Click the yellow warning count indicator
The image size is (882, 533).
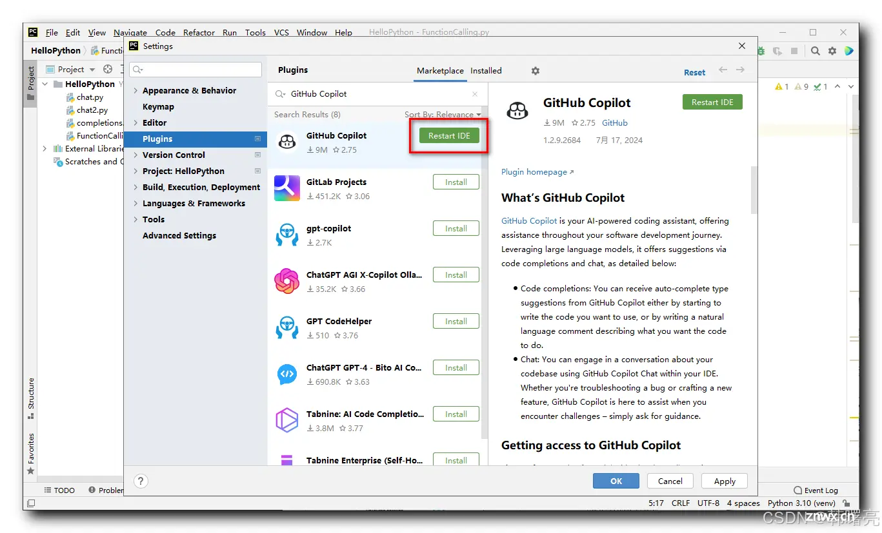(x=782, y=86)
